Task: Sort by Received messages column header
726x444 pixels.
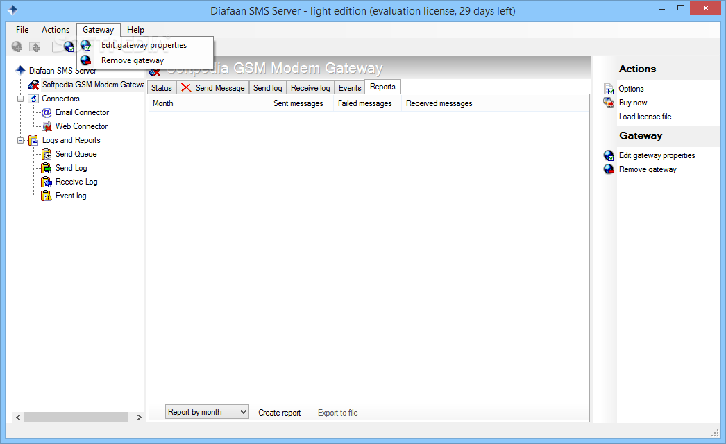Action: coord(443,103)
